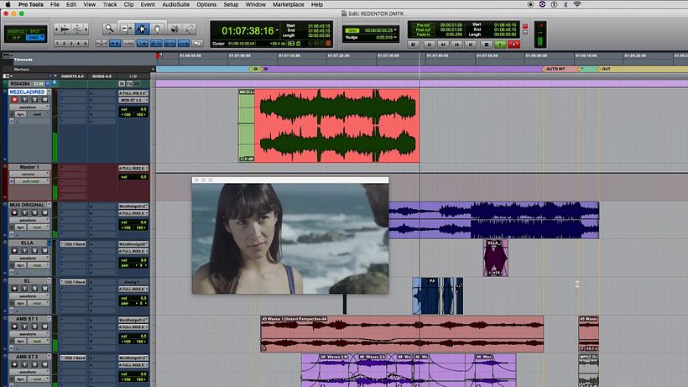This screenshot has width=688, height=387.
Task: Toggle Link Timeline and Edit Selection
Action: (156, 44)
